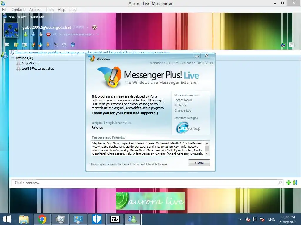Click the green plus add contact icon

pyautogui.click(x=288, y=183)
